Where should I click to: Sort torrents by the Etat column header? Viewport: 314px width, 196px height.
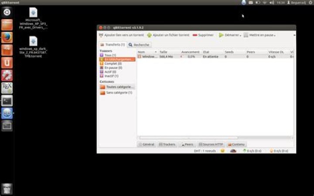coord(213,52)
